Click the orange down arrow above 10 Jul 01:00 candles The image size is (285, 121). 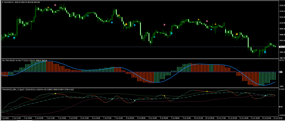pyautogui.click(x=198, y=19)
